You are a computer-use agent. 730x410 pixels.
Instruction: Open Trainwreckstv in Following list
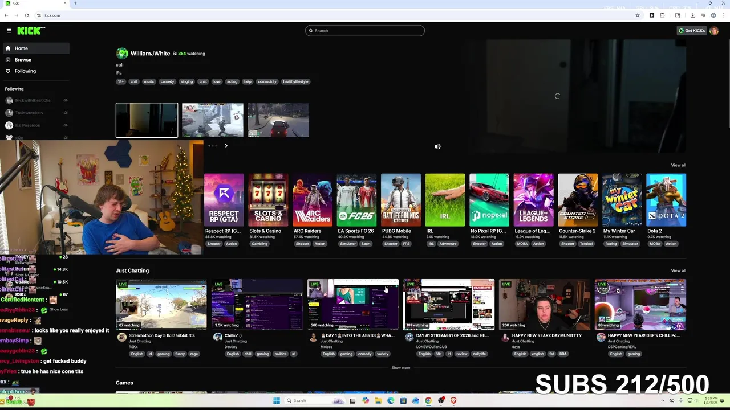[x=36, y=113]
